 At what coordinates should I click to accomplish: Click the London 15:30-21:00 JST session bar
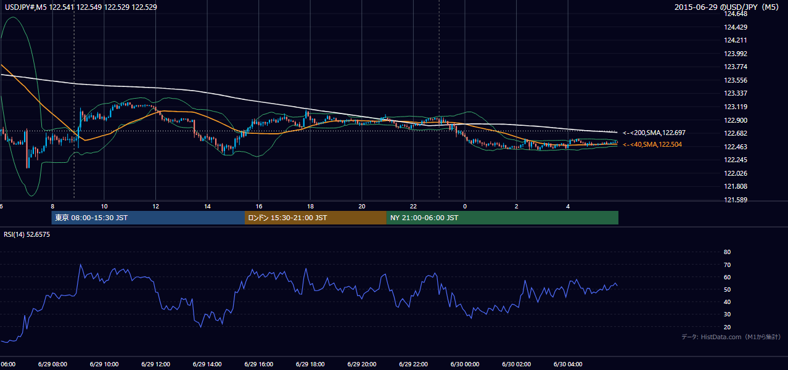tap(316, 218)
